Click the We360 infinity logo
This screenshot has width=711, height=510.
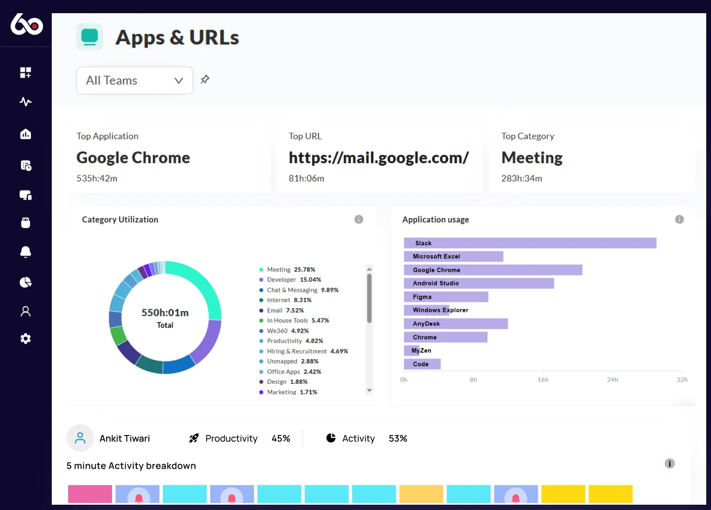coord(26,24)
